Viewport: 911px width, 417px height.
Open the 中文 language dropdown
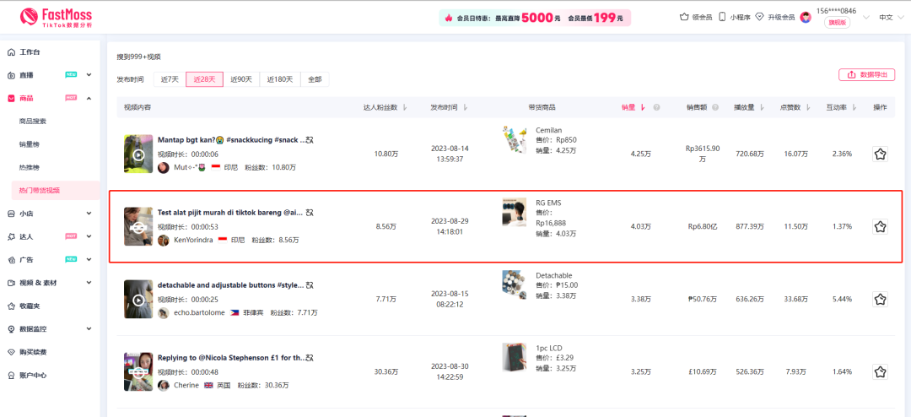click(889, 17)
